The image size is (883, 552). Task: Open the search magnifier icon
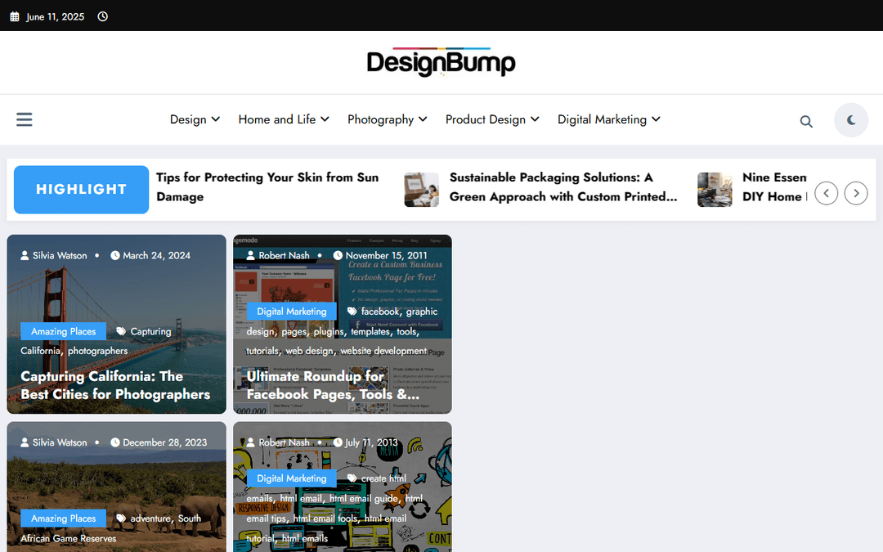pyautogui.click(x=806, y=121)
